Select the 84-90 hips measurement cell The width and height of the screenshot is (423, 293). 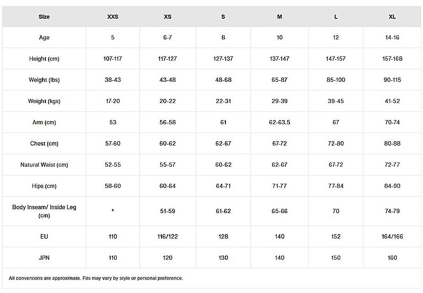[x=392, y=186]
